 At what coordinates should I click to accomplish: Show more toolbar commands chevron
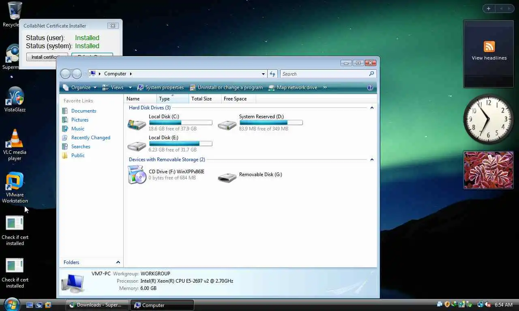[x=325, y=87]
